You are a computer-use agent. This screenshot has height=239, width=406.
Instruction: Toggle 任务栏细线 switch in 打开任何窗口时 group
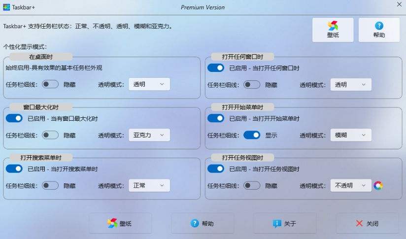[252, 84]
